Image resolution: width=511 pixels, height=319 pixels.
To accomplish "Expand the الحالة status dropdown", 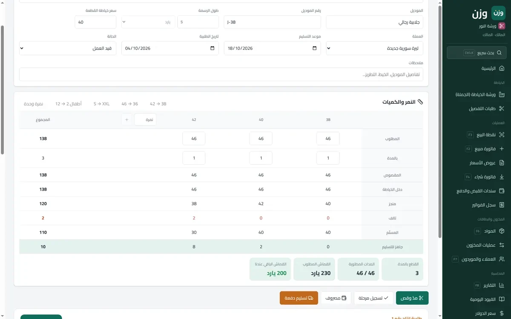I will point(68,48).
